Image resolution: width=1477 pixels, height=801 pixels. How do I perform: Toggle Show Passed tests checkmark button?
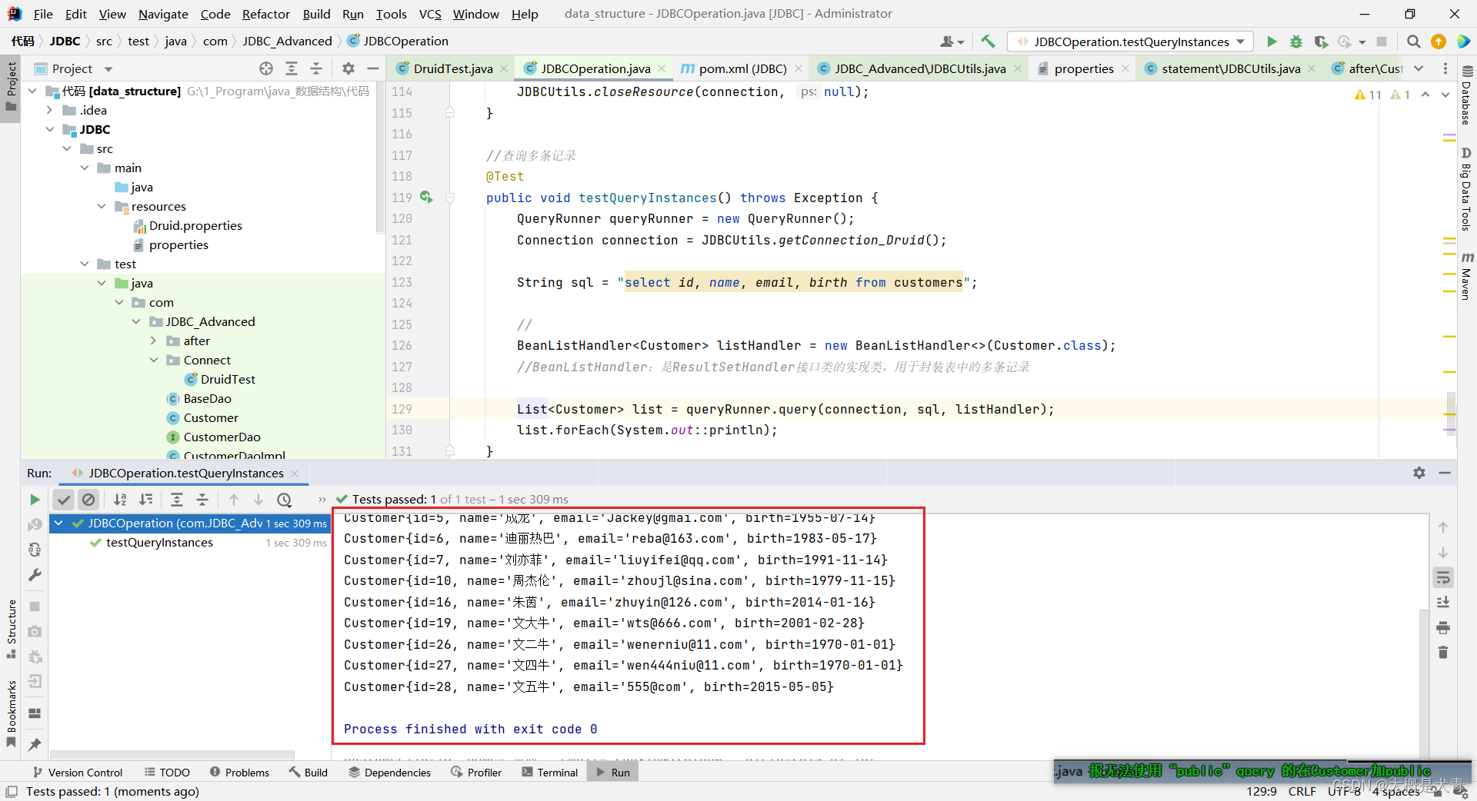64,500
